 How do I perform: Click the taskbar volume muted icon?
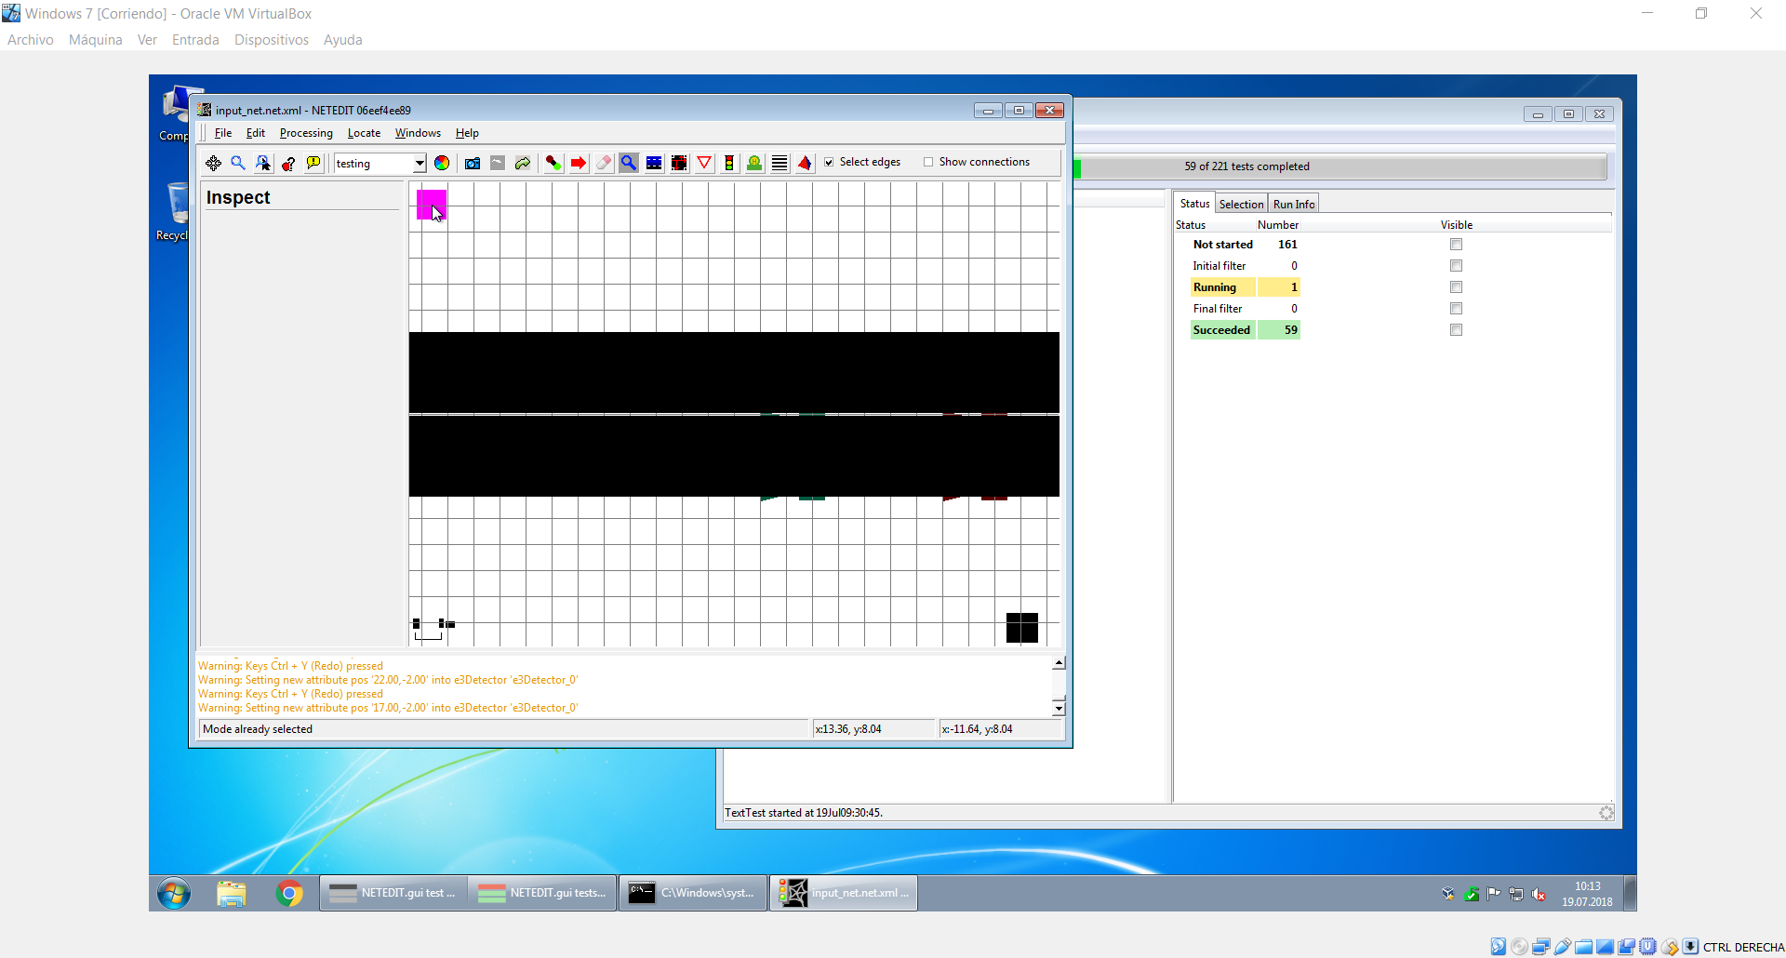[x=1539, y=894]
